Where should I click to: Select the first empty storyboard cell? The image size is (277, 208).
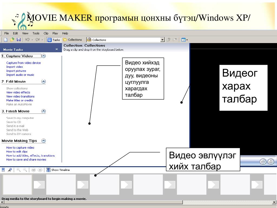click(x=17, y=184)
